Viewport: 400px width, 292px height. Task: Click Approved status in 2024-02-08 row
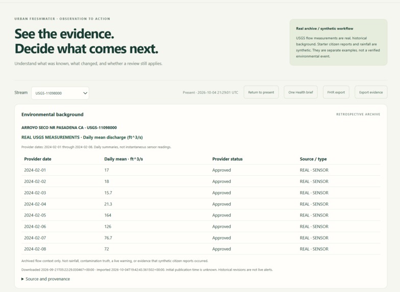[221, 249]
